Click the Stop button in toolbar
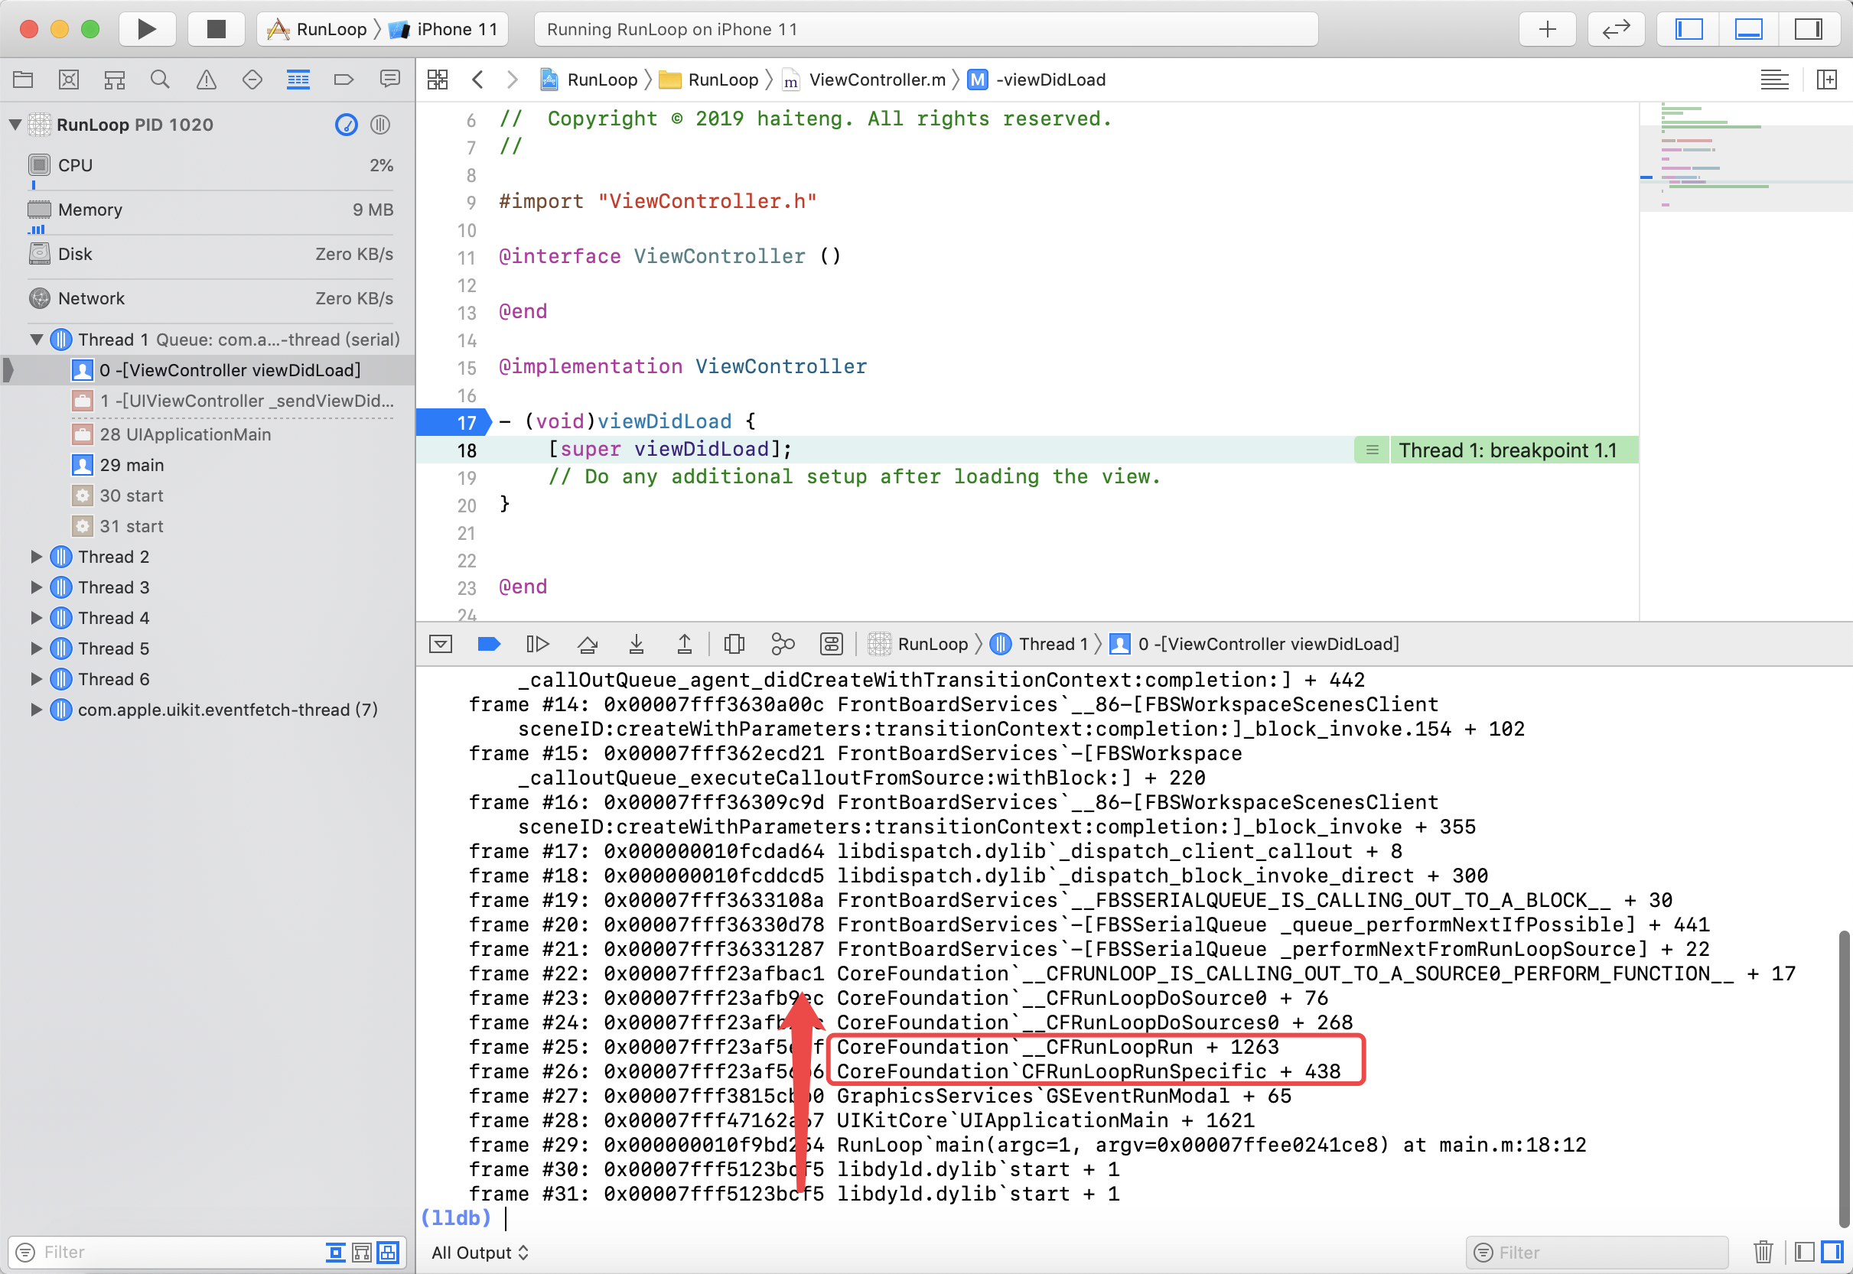The image size is (1853, 1274). tap(216, 30)
